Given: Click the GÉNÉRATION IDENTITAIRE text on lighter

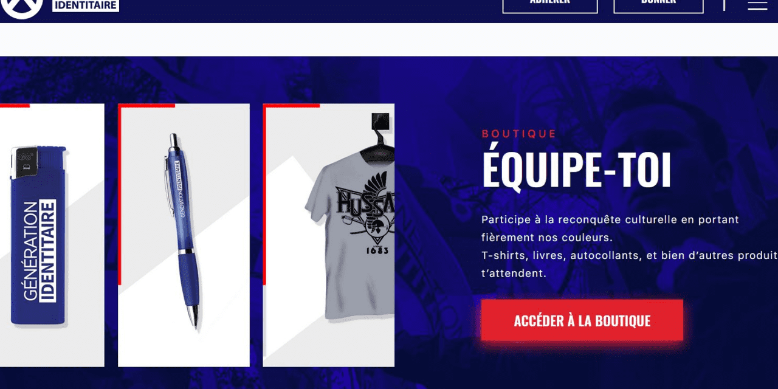Looking at the screenshot, I should click(x=40, y=250).
